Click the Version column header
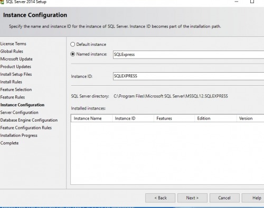Image resolution: width=264 pixels, height=208 pixels. (250, 118)
